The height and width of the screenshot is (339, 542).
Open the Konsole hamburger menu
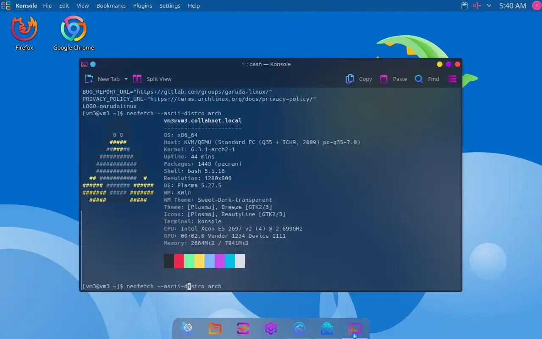pos(452,79)
